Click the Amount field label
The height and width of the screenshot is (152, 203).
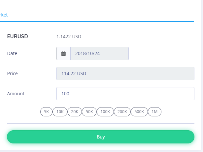[x=16, y=94]
